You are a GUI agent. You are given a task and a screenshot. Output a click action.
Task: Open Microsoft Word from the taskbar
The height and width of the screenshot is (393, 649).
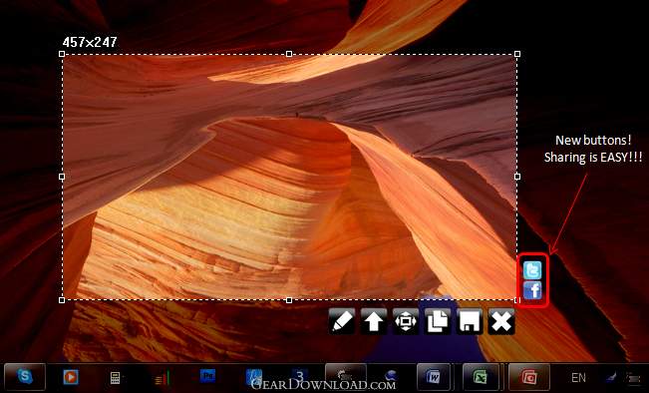[434, 377]
